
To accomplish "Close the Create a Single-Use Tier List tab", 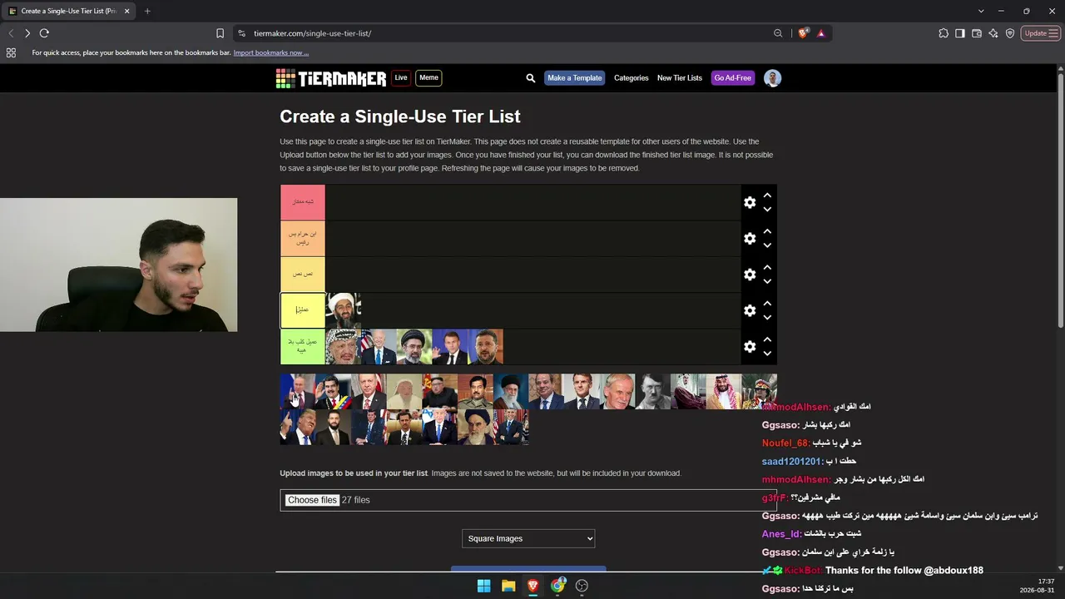I will tap(127, 11).
